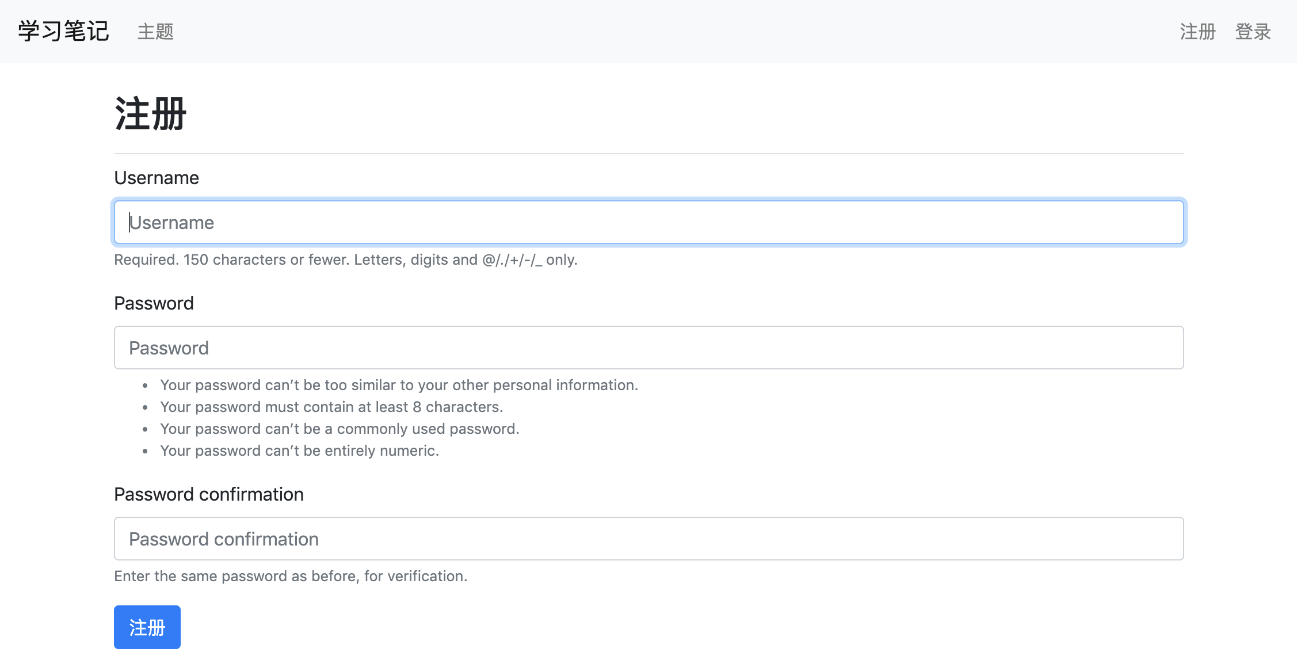The height and width of the screenshot is (656, 1297).
Task: Click the 'Enter the same password' help text
Action: pyautogui.click(x=291, y=576)
